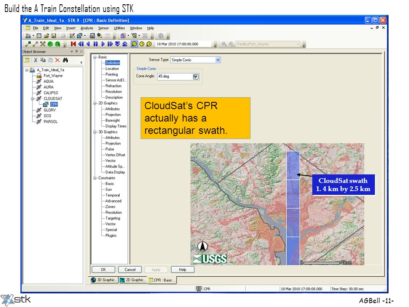Click the increase time step up-arrows icon
Viewport: 409px width, 307px height.
click(x=125, y=44)
